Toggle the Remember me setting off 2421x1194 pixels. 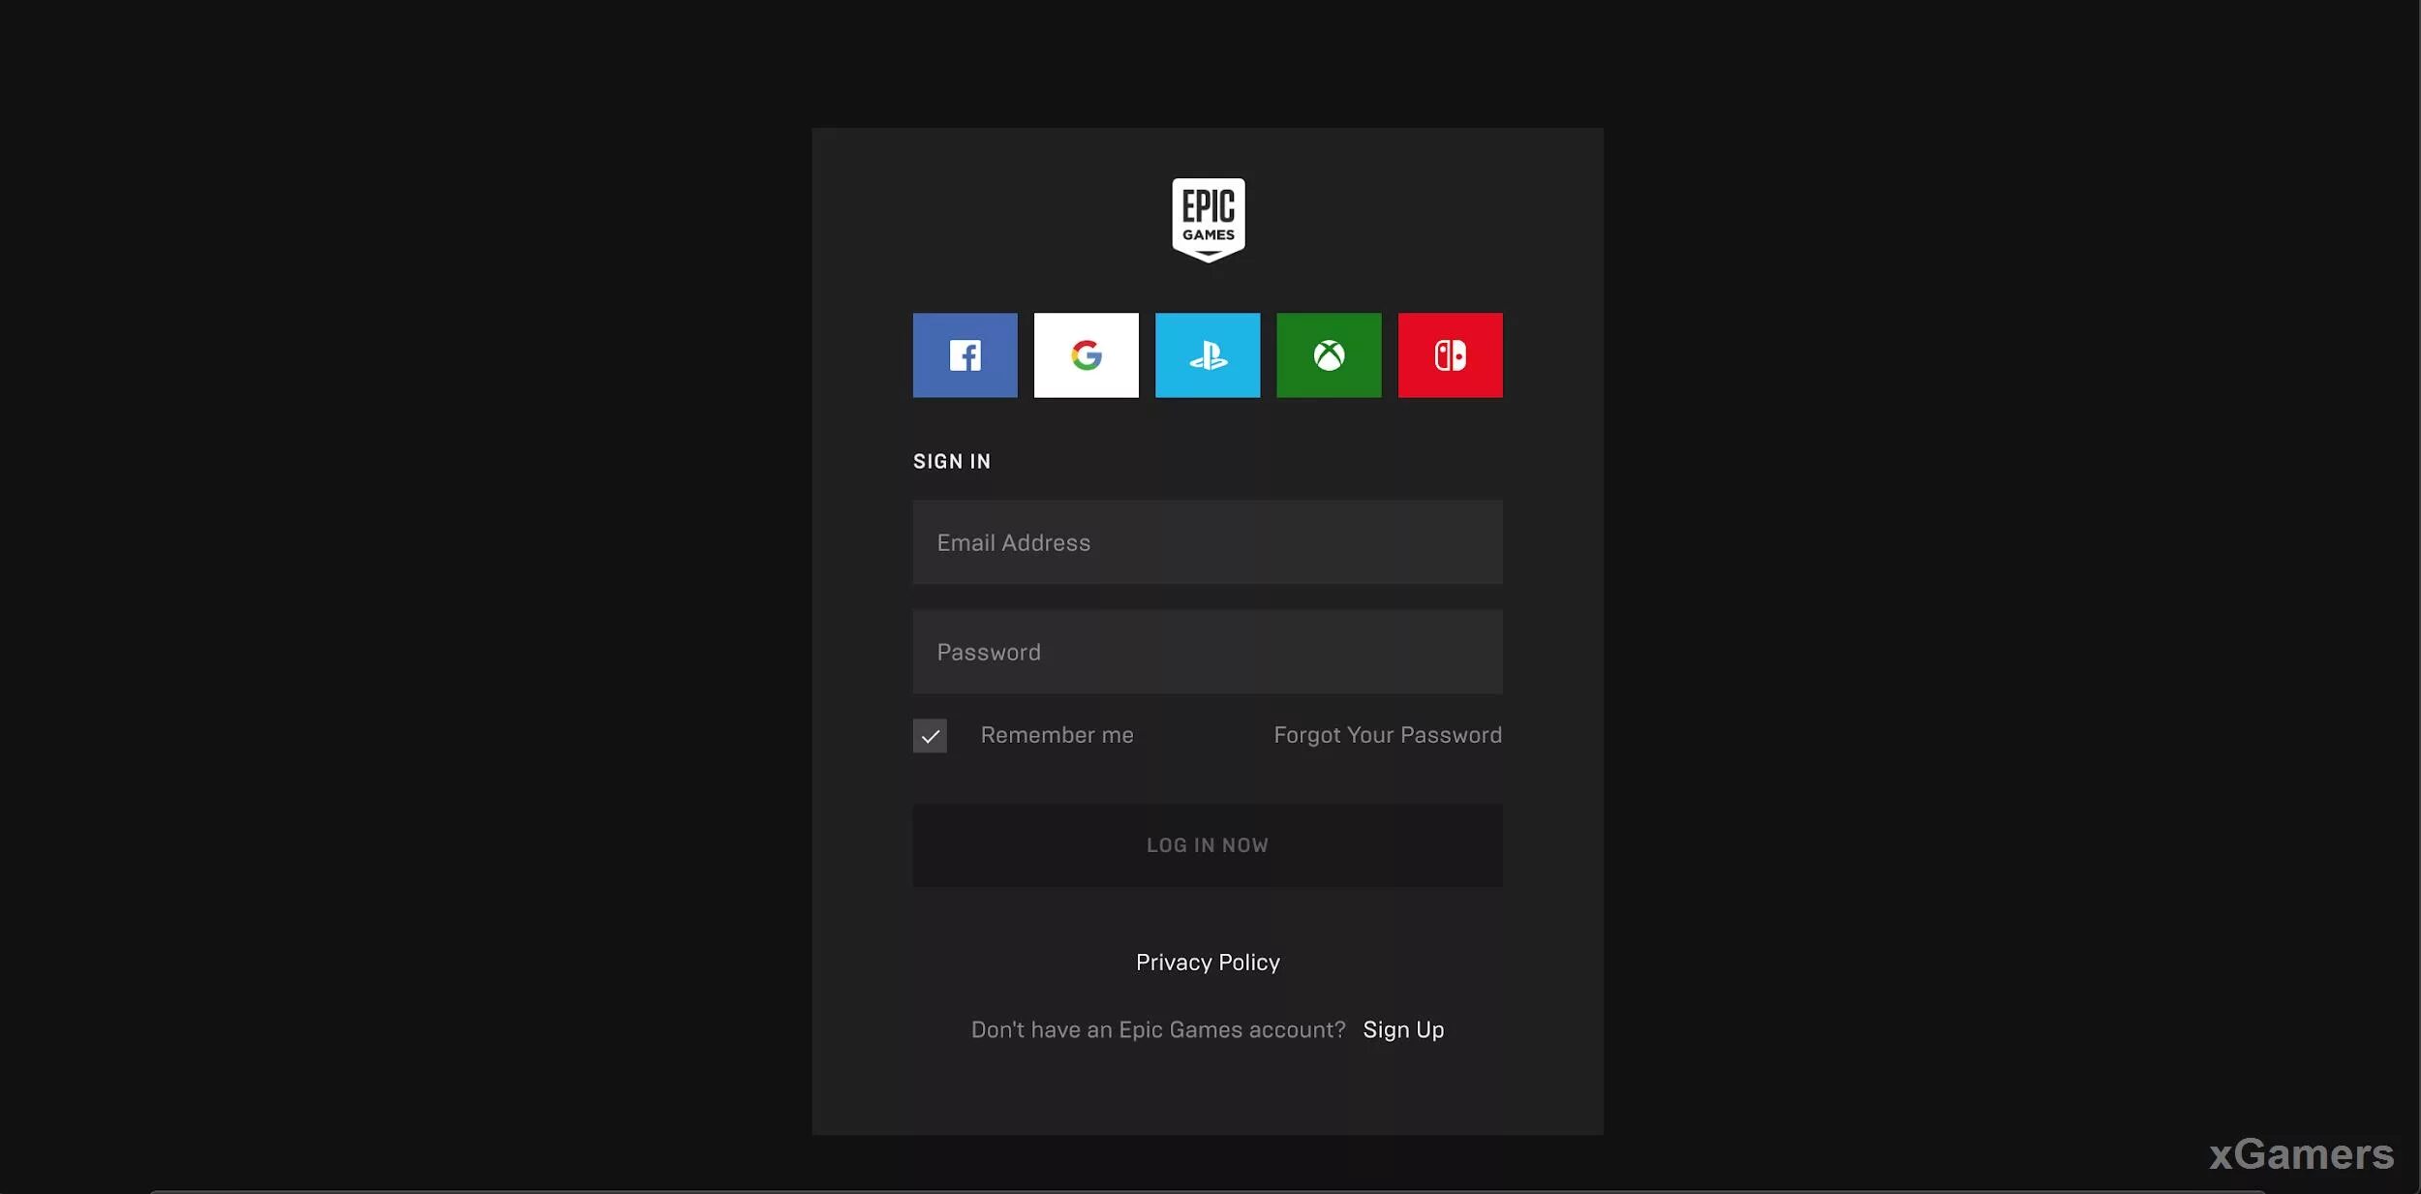930,734
